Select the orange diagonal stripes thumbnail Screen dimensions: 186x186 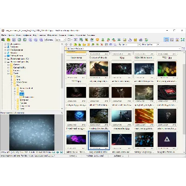(144, 116)
